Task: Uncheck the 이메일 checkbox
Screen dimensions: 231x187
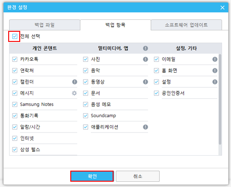Action: pyautogui.click(x=156, y=59)
